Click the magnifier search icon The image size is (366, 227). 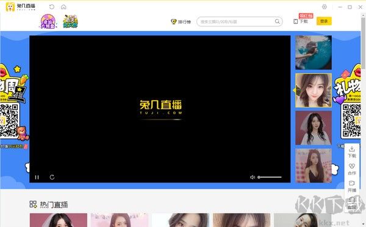click(x=277, y=21)
